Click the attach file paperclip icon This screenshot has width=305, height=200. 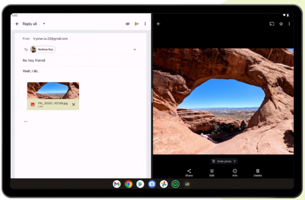point(128,24)
